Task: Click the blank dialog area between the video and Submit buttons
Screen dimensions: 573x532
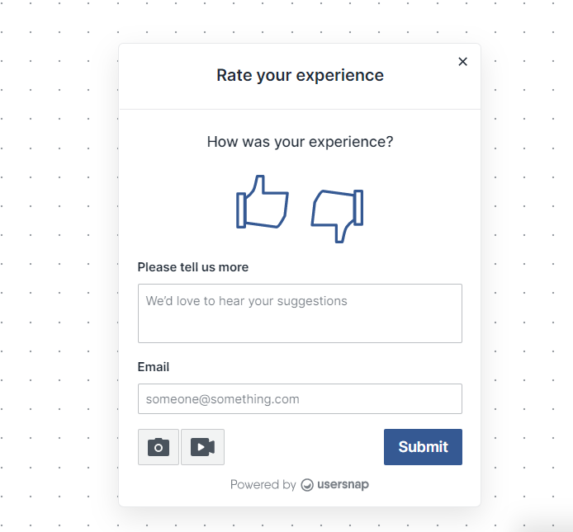Action: [x=304, y=447]
